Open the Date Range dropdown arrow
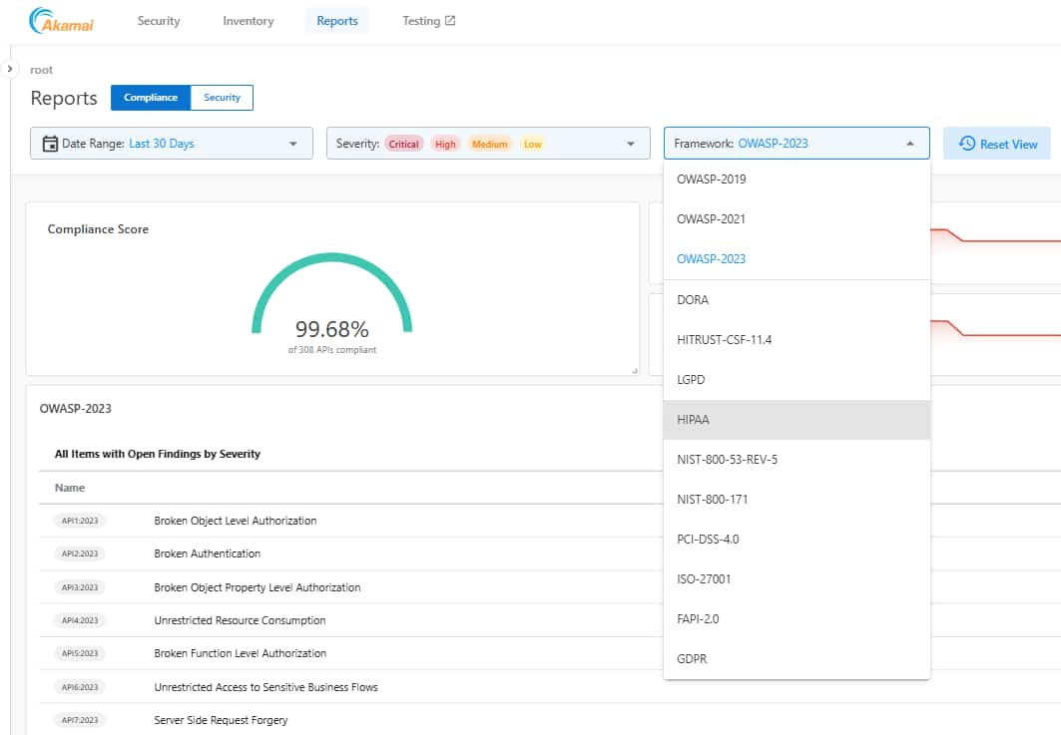Viewport: 1061px width, 735px height. tap(293, 144)
